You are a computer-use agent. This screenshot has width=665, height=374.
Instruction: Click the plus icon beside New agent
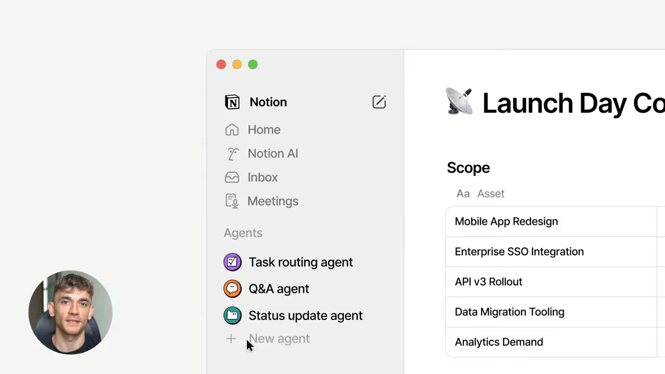(x=231, y=339)
